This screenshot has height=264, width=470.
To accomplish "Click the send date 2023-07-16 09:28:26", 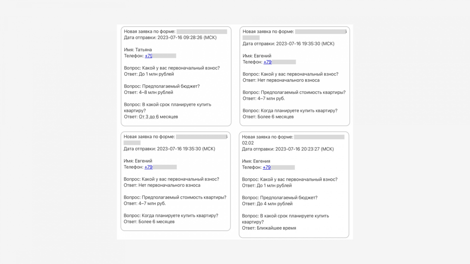I will [180, 38].
